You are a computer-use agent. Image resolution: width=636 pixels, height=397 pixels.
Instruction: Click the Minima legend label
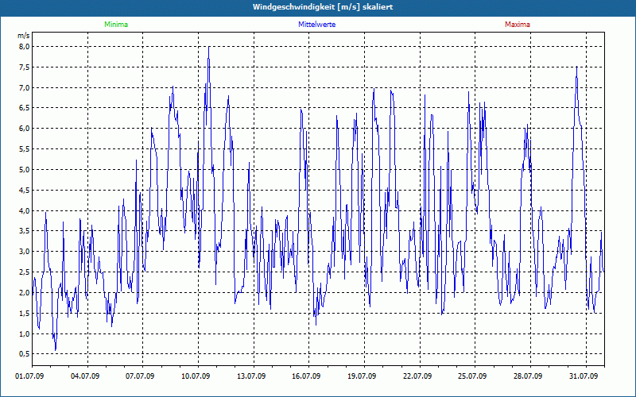point(116,25)
